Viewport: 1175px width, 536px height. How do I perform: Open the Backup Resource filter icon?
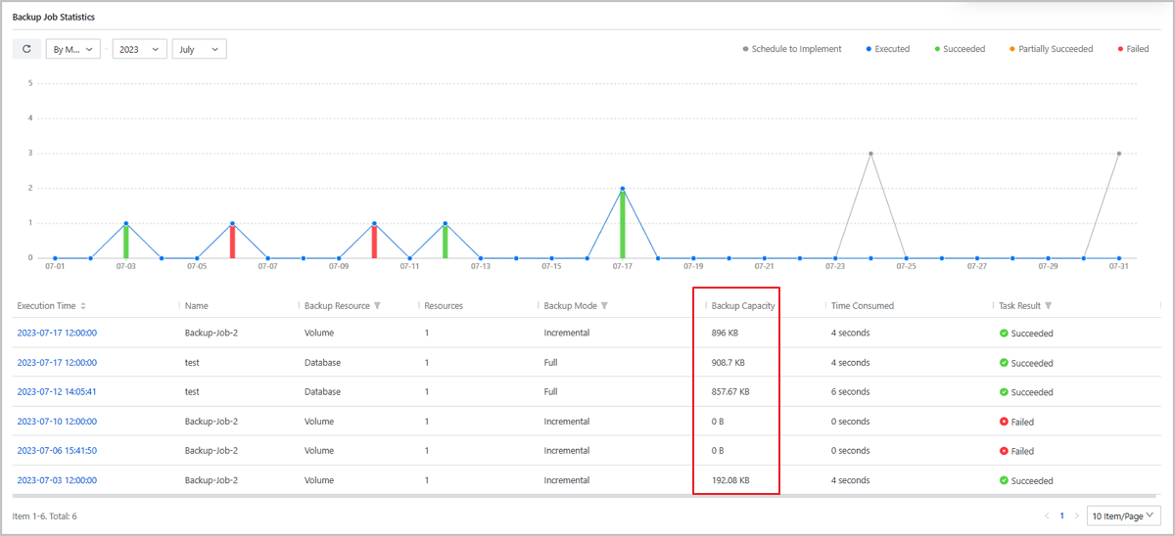(x=378, y=306)
